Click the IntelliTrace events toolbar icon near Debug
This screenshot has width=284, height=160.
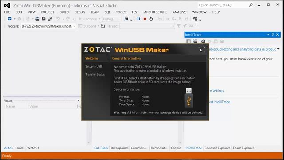tap(126, 19)
